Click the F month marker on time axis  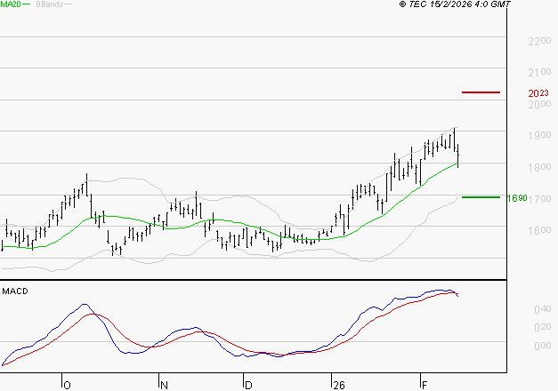(x=425, y=385)
